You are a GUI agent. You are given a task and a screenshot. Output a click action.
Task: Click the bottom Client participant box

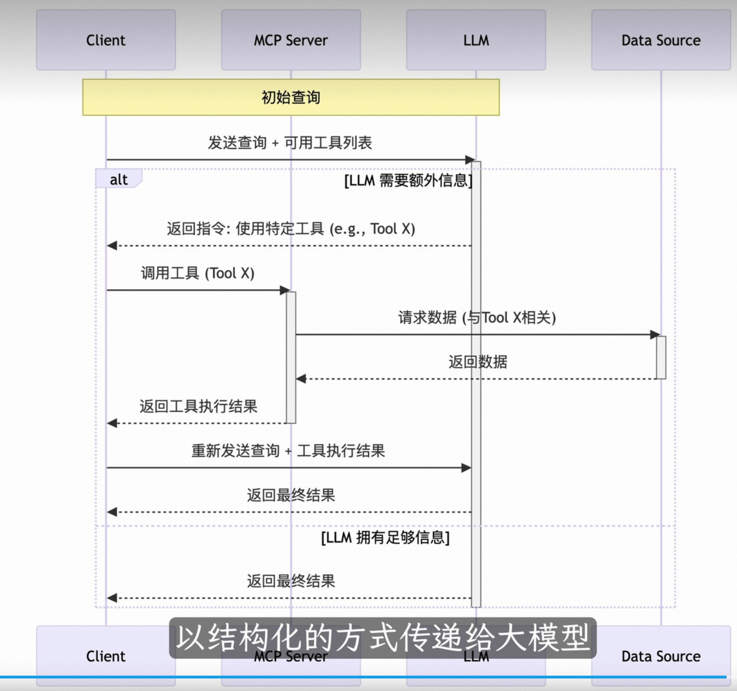point(106,656)
